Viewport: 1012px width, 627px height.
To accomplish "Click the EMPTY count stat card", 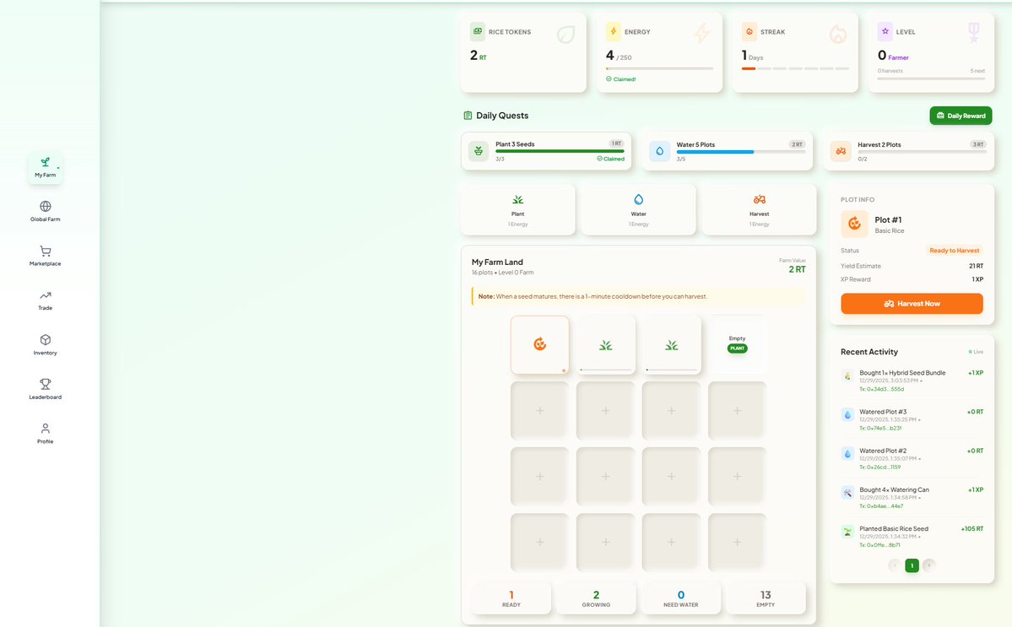I will coord(766,598).
